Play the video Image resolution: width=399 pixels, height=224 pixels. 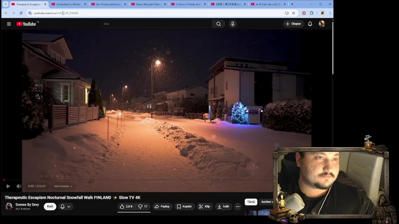point(8,186)
